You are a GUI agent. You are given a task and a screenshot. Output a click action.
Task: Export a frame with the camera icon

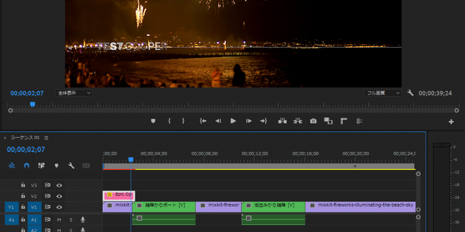tap(313, 121)
